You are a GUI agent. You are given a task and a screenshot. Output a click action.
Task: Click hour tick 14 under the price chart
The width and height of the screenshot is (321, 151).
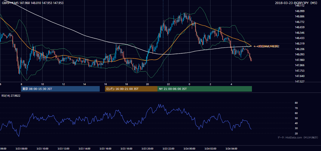[x=85, y=84]
